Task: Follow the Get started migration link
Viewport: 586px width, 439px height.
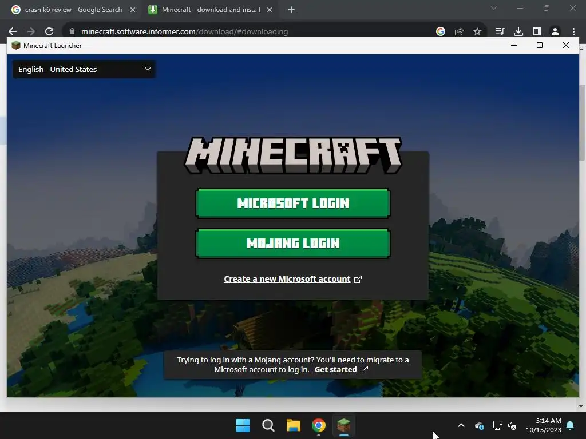Action: coord(335,370)
